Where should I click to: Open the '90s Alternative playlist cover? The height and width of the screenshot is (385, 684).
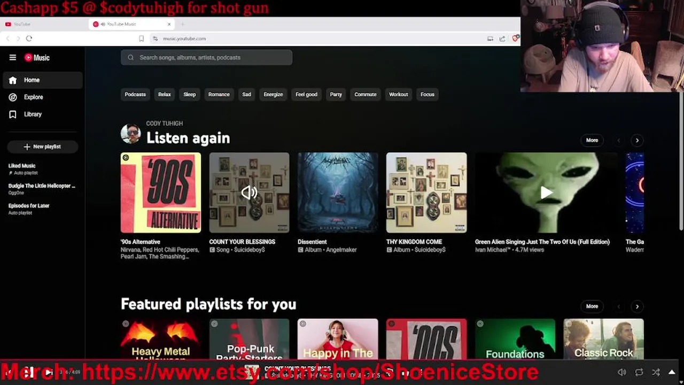pos(161,192)
